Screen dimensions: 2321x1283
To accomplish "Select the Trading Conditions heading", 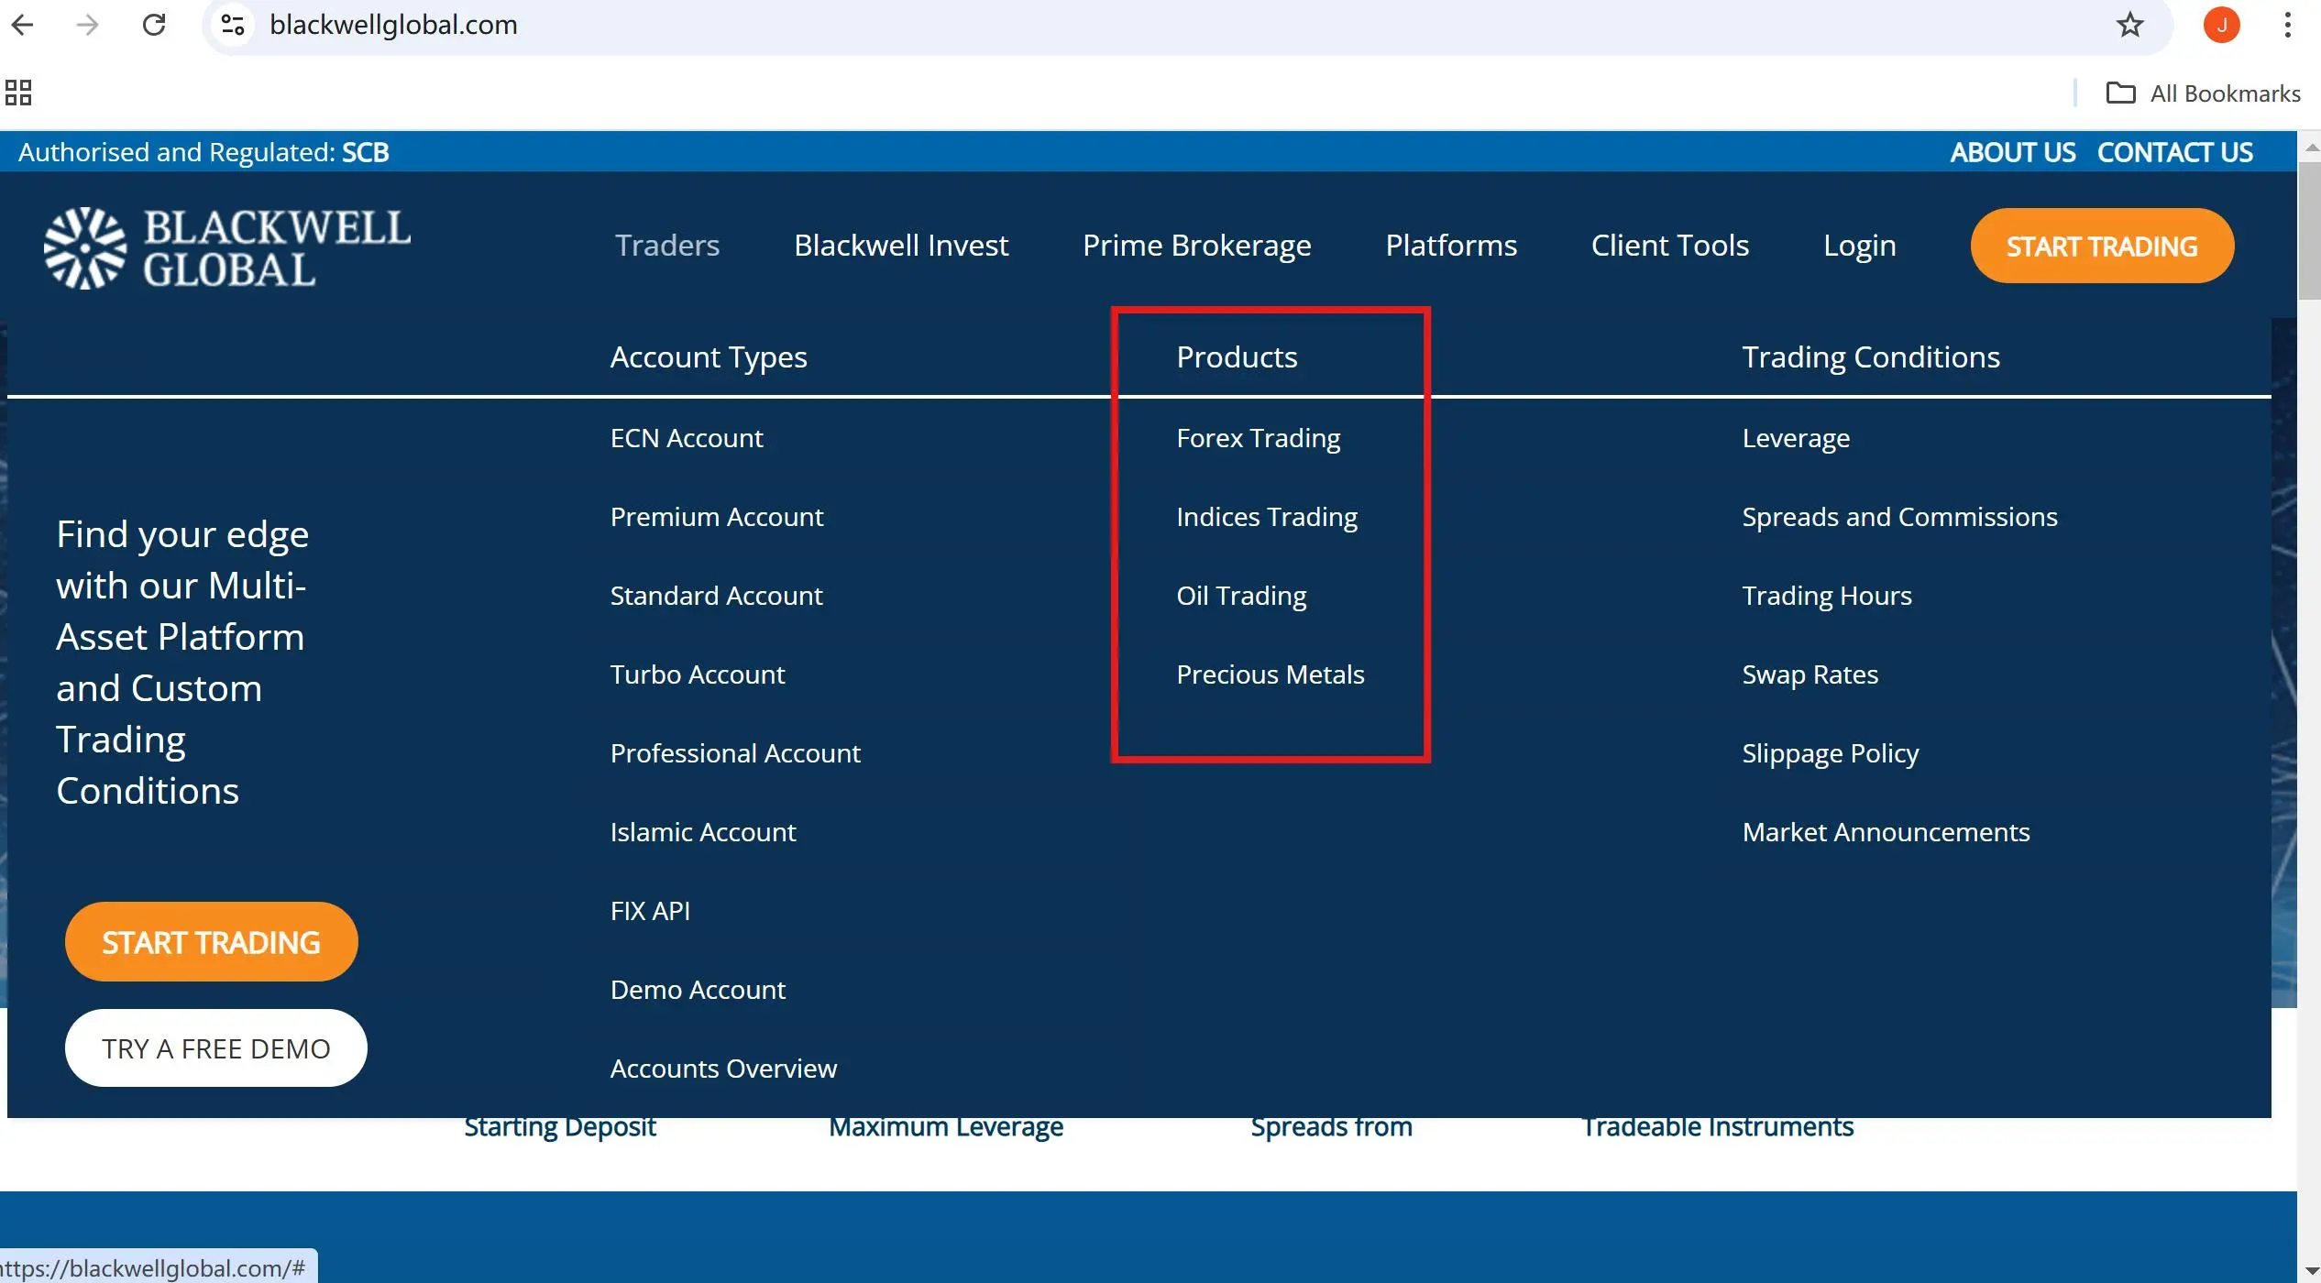I will click(1871, 357).
